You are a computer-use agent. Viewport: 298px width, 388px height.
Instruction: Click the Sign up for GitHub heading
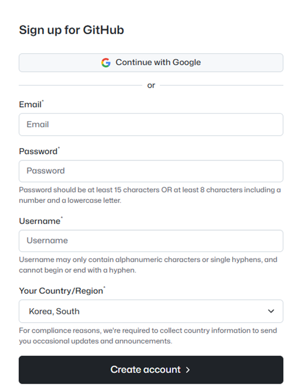click(72, 30)
